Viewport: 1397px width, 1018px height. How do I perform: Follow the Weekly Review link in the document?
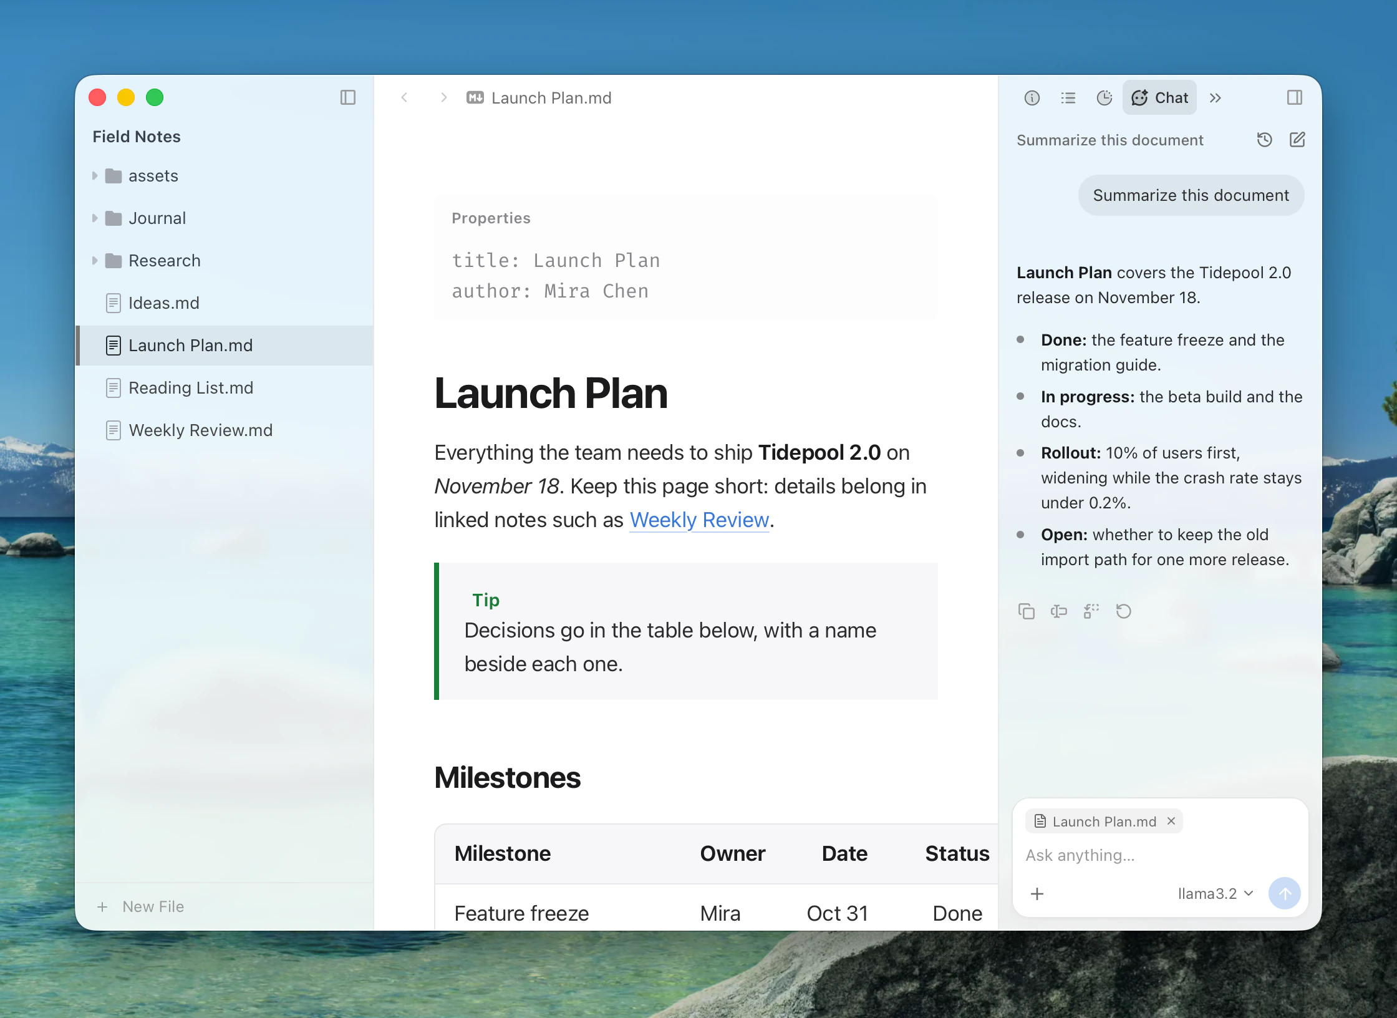[x=699, y=520]
